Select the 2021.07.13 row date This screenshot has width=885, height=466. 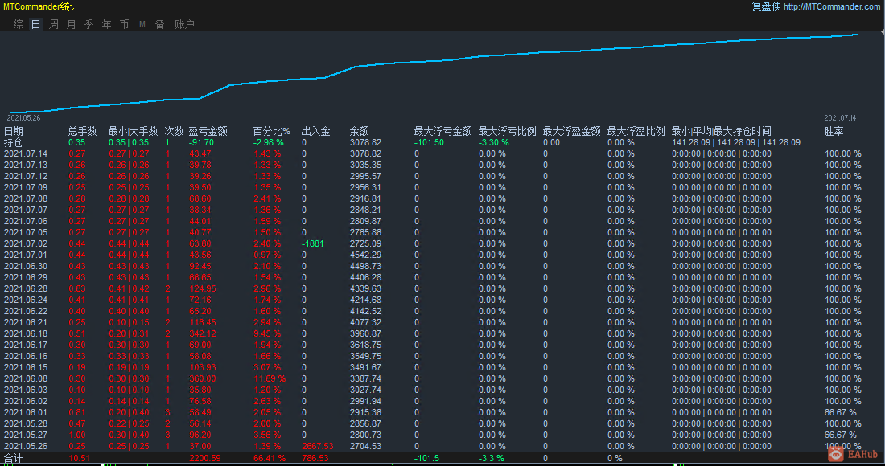tap(26, 165)
